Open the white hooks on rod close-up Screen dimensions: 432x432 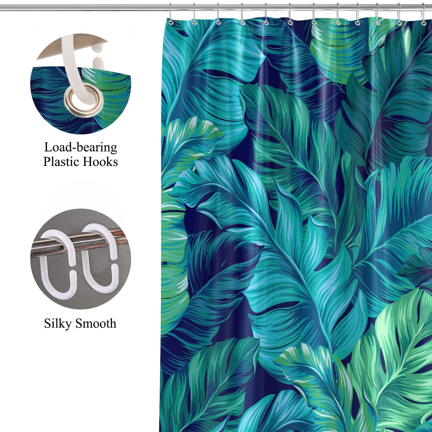click(80, 259)
